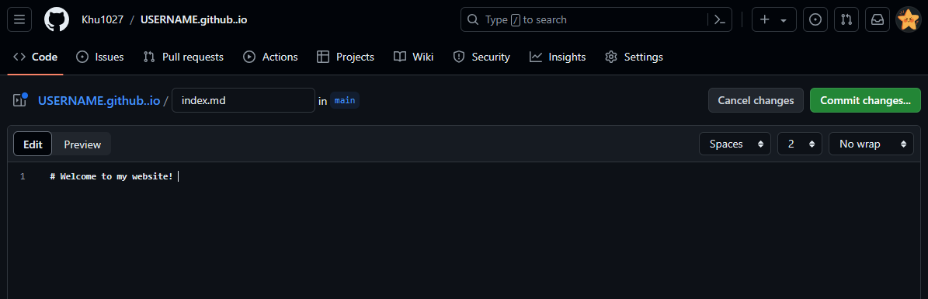This screenshot has height=299, width=928.
Task: Focus the index.md filename field
Action: click(x=243, y=100)
